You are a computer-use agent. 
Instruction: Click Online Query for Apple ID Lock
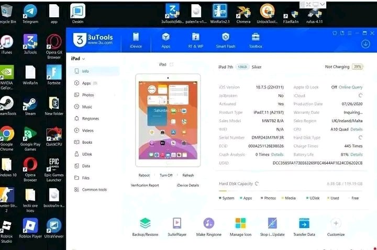pos(350,87)
